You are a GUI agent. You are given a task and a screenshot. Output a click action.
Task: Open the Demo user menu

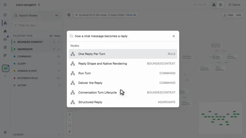tap(234, 5)
